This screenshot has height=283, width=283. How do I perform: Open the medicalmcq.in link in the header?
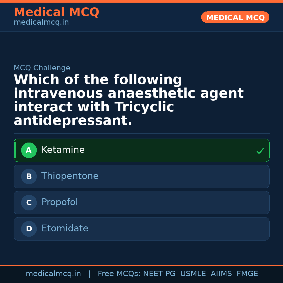41,22
